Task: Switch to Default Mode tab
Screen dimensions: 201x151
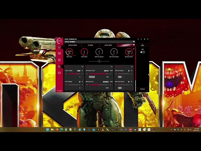Action: tap(73, 45)
